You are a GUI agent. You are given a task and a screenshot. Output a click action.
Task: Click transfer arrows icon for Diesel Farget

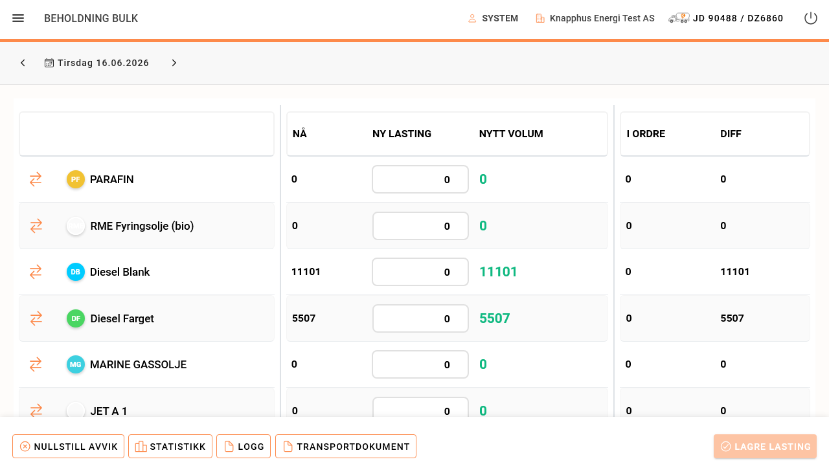click(36, 318)
